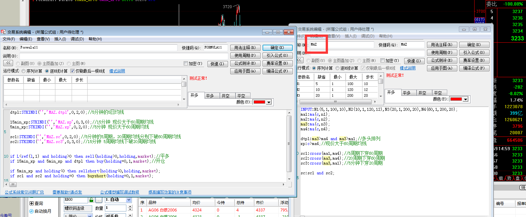The height and width of the screenshot is (217, 526).
Task: Click the 自动换月 circular icon
Action: [32, 211]
